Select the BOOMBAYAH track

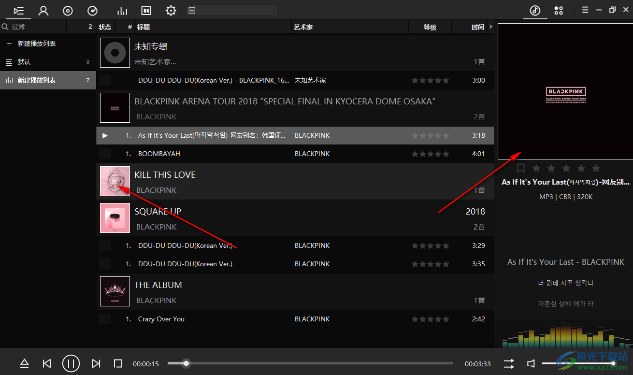tap(295, 154)
